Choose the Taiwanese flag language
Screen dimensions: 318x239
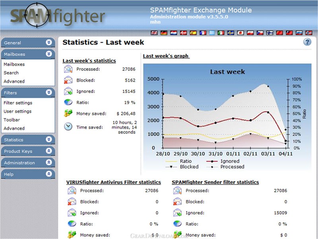[289, 33]
